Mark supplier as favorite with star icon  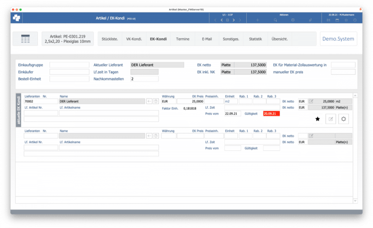(318, 118)
